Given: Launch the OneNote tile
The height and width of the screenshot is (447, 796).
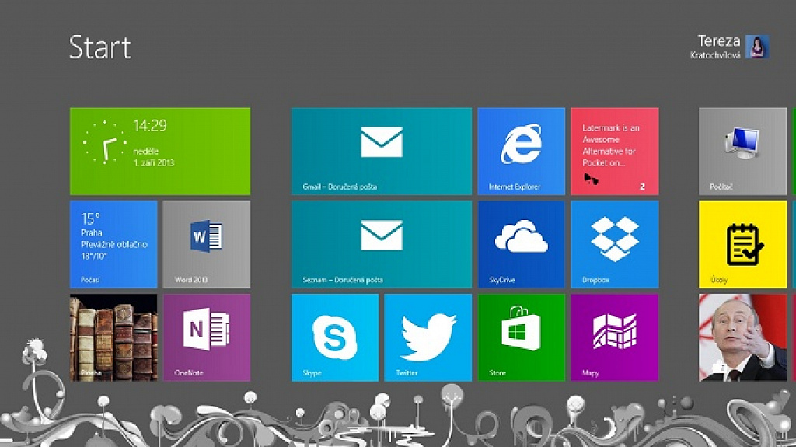Looking at the screenshot, I should pos(207,338).
